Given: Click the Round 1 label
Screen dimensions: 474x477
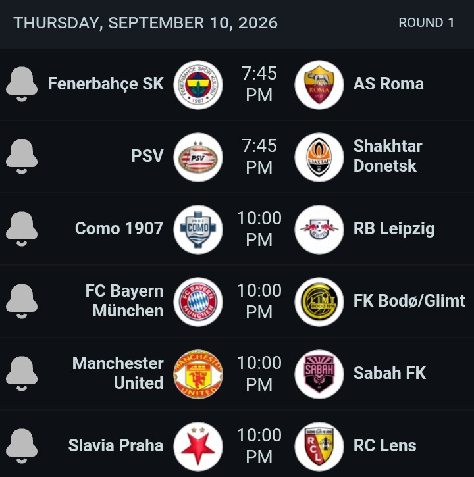Looking at the screenshot, I should [x=426, y=23].
